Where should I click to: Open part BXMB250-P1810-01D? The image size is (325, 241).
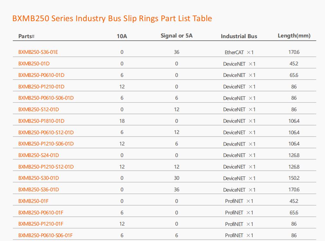[x=41, y=121]
